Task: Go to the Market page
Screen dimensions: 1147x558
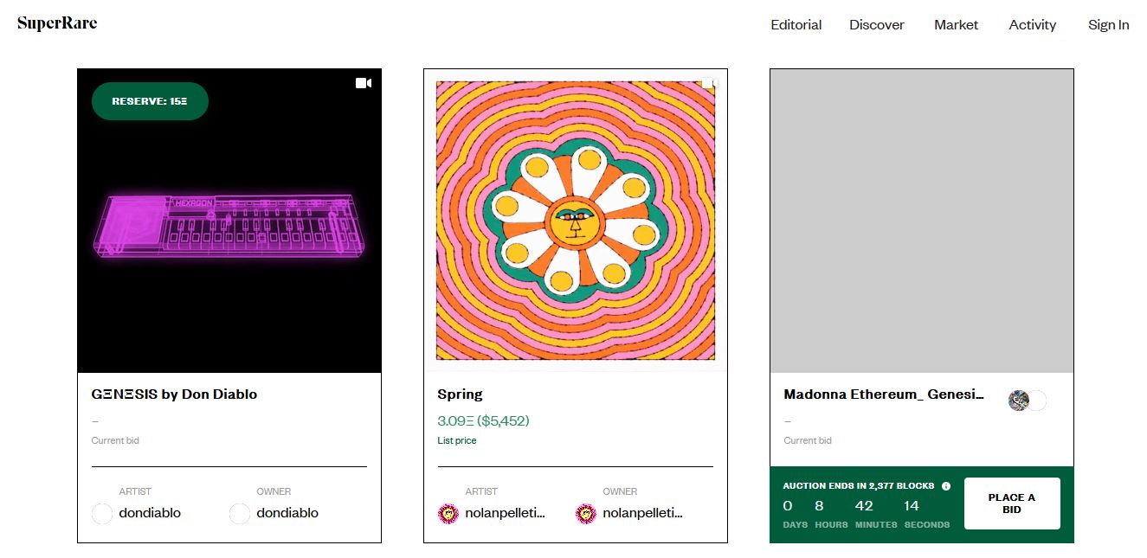Action: coord(957,25)
